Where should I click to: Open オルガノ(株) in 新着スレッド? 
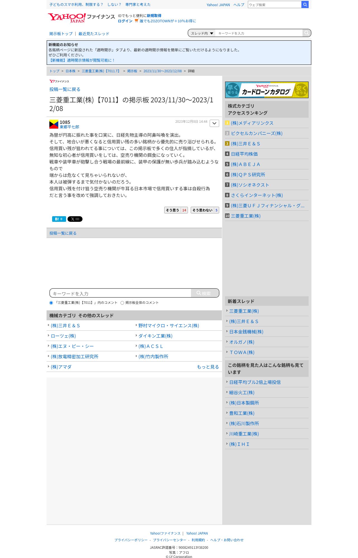click(x=242, y=342)
